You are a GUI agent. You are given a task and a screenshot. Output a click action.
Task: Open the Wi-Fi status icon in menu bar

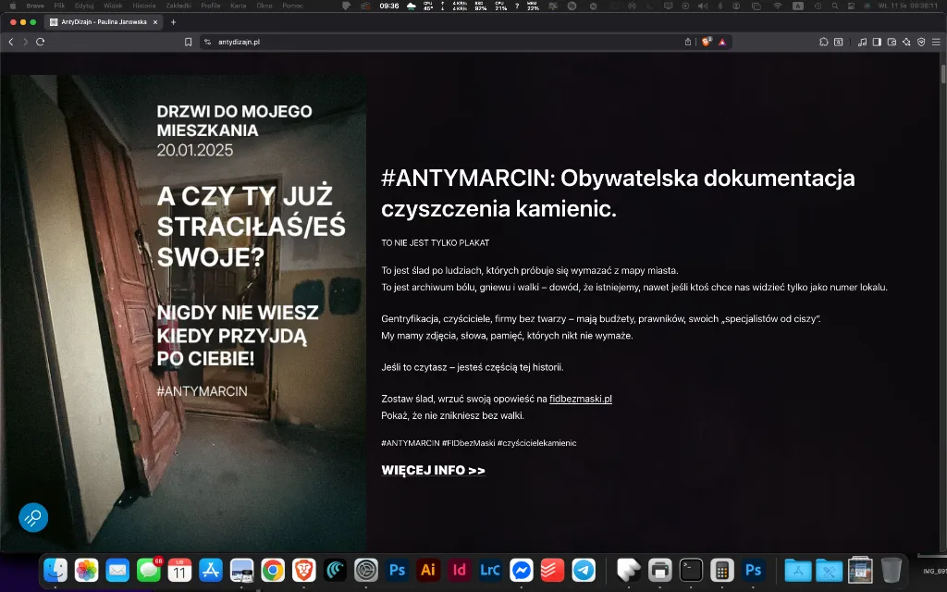tap(777, 6)
